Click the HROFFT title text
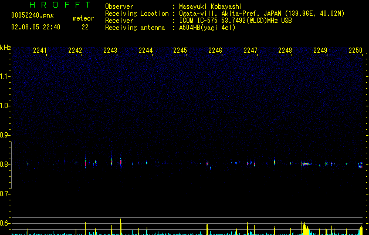The height and width of the screenshot is (235, 369). point(60,5)
